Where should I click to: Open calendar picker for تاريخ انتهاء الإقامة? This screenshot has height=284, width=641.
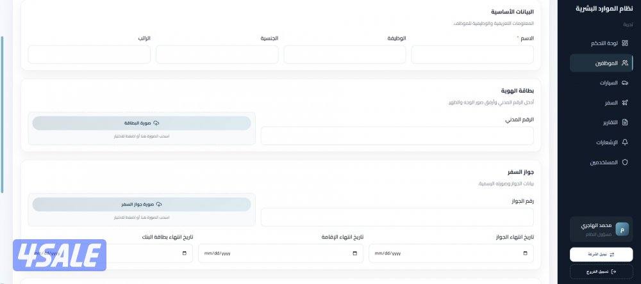[355, 253]
